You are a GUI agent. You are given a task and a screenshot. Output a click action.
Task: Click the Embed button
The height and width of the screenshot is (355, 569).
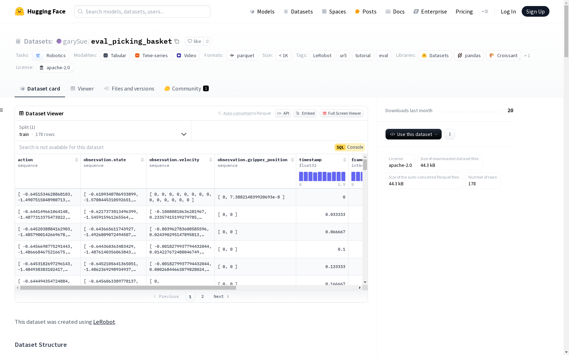305,113
